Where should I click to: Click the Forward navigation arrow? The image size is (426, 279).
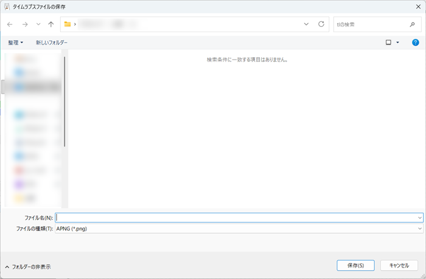(x=24, y=24)
